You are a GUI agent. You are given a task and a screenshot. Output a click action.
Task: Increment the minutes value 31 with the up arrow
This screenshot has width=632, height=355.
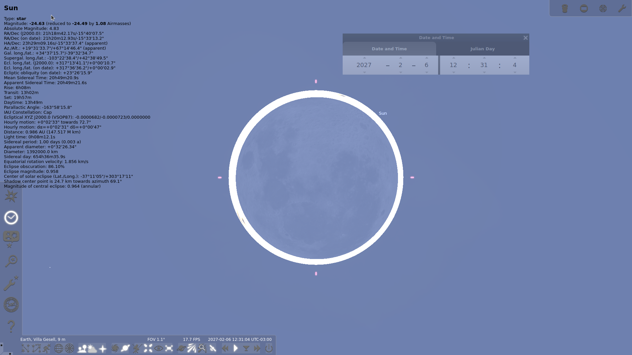point(484,58)
